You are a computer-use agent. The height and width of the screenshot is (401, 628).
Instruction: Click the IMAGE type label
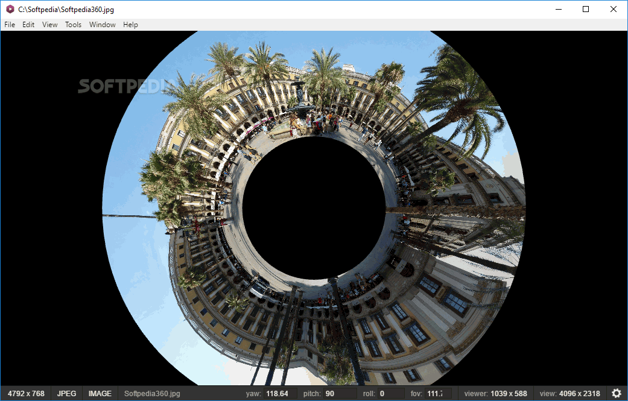[100, 393]
